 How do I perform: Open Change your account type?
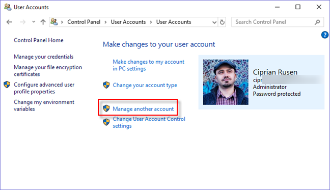click(145, 85)
